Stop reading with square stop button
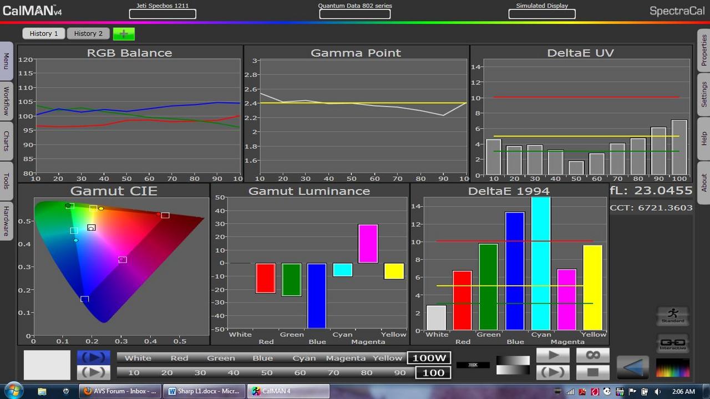Viewport: 710px width, 399px height. (593, 372)
